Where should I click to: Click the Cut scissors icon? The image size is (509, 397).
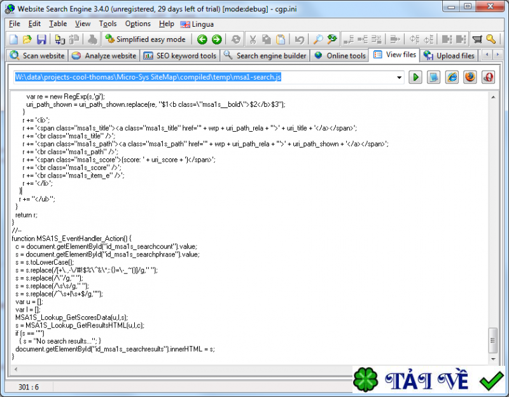click(253, 39)
